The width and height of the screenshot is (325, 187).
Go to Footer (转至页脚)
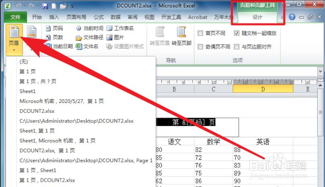[181, 36]
